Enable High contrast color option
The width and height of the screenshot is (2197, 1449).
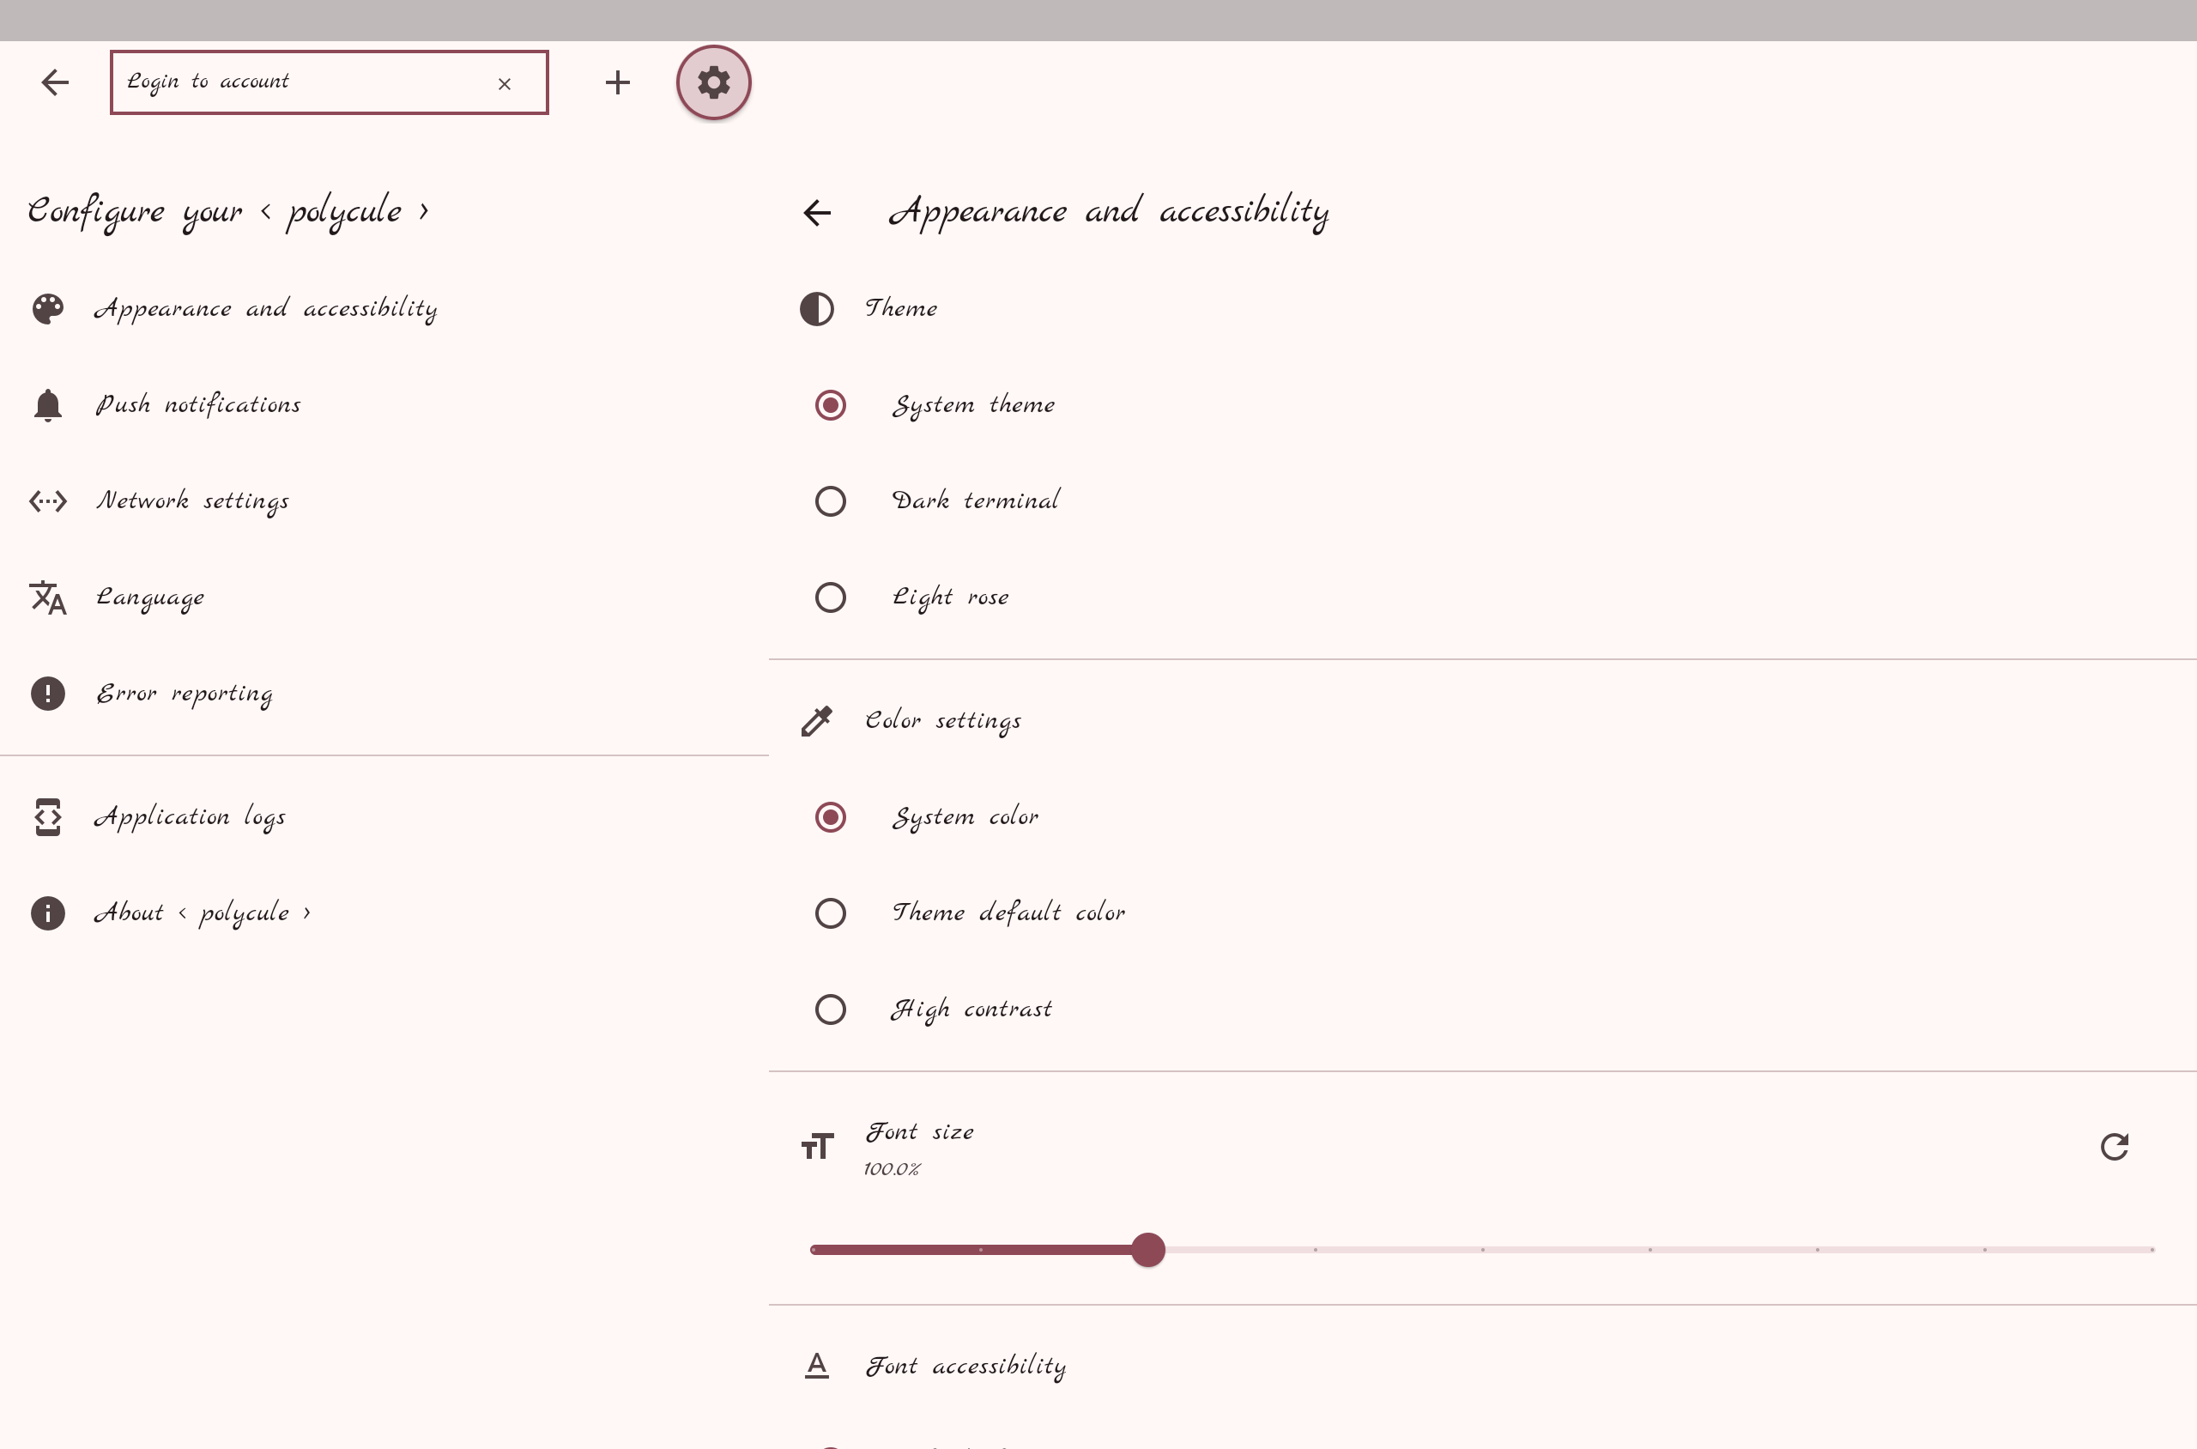tap(830, 1009)
